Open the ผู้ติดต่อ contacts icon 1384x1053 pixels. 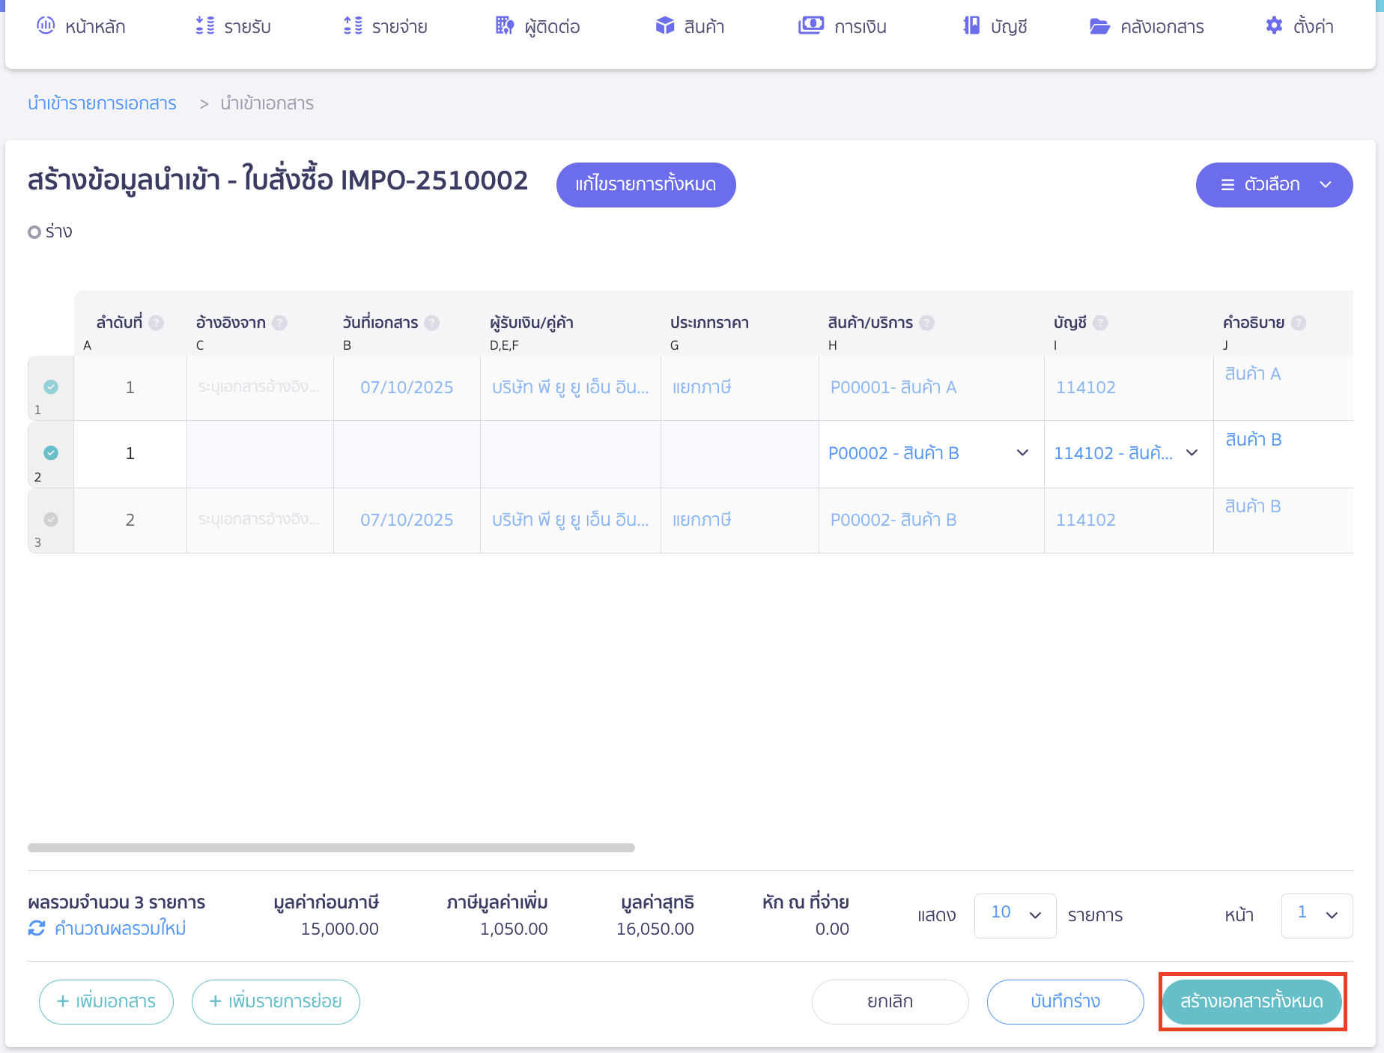(503, 25)
